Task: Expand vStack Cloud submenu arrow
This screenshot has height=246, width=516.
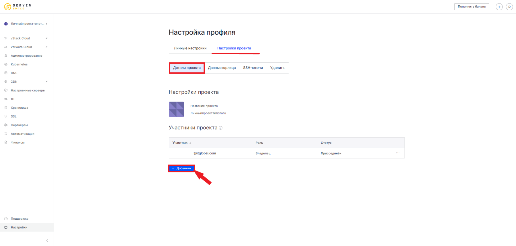Action: pyautogui.click(x=46, y=38)
